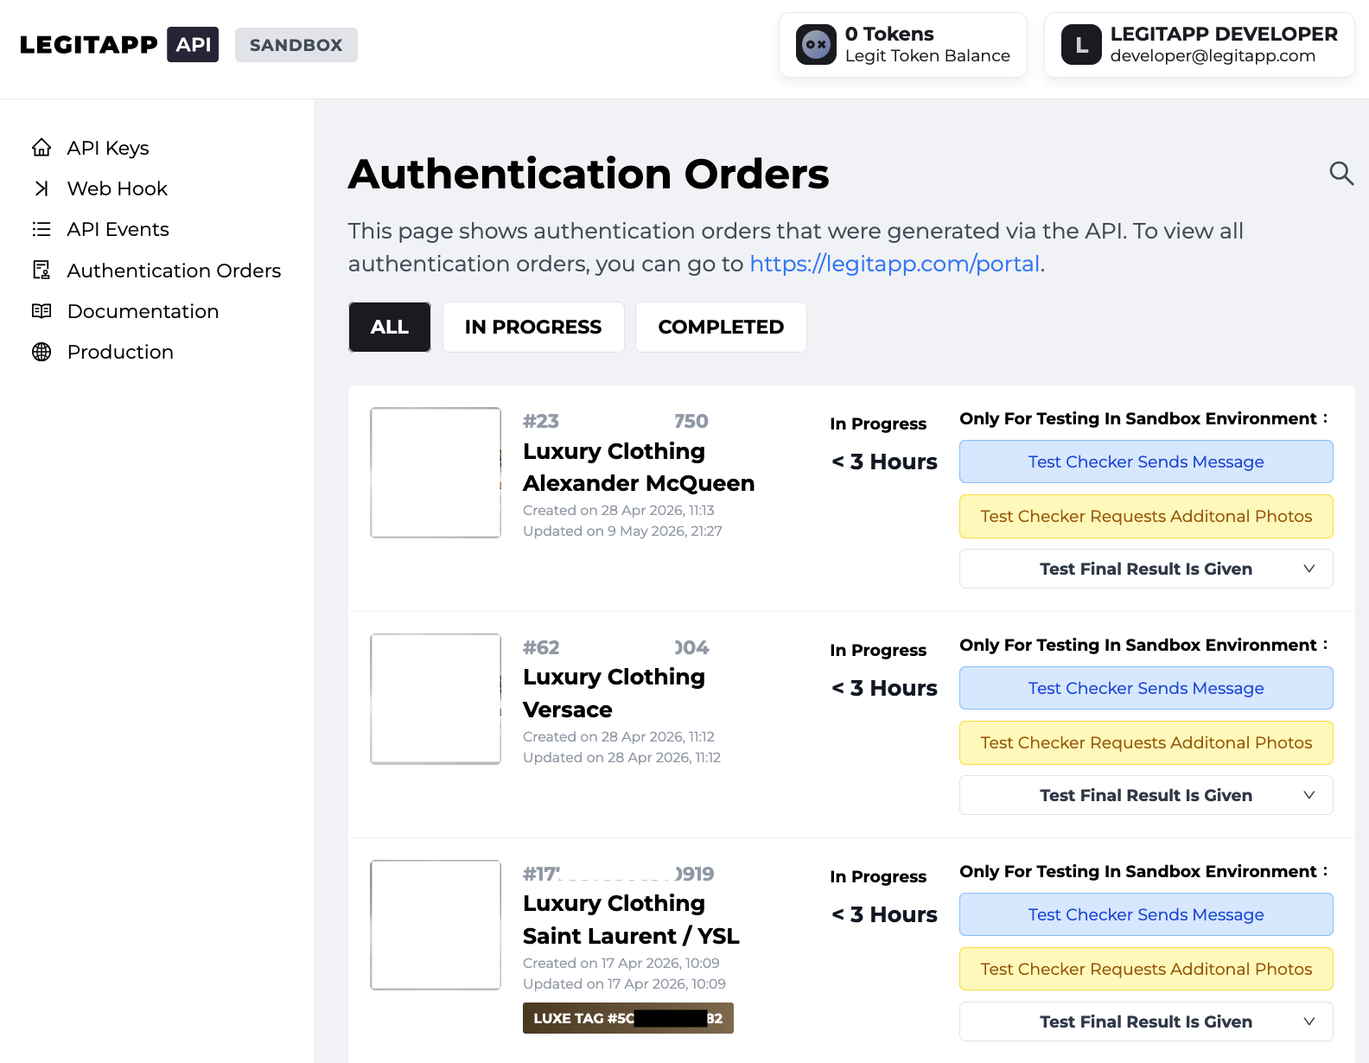Click the Web Hook arrow icon
The image size is (1369, 1063).
coord(41,188)
